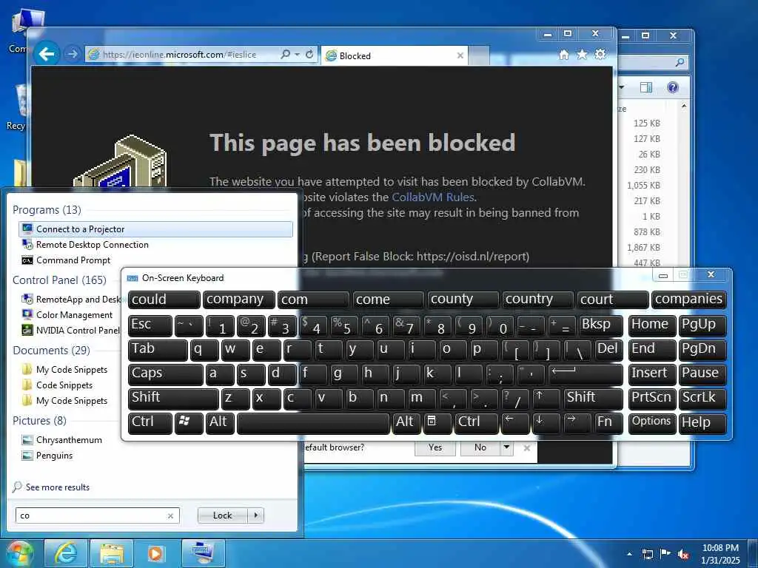Open RemoteApp and Desktop Connections result
758x568 pixels.
pyautogui.click(x=70, y=300)
